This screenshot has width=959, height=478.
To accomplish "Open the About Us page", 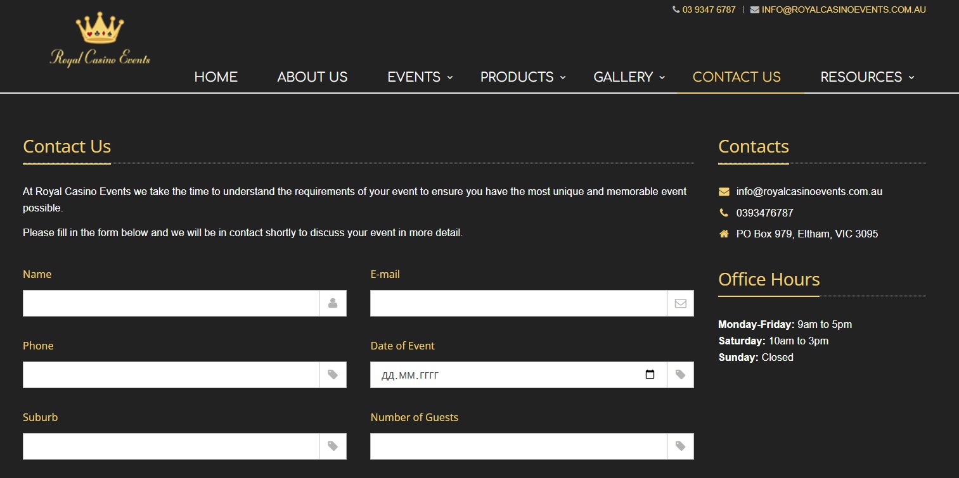I will [x=312, y=77].
